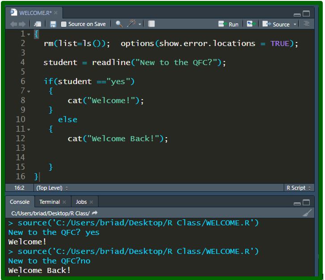Collapse the code fold at line 11

point(29,129)
